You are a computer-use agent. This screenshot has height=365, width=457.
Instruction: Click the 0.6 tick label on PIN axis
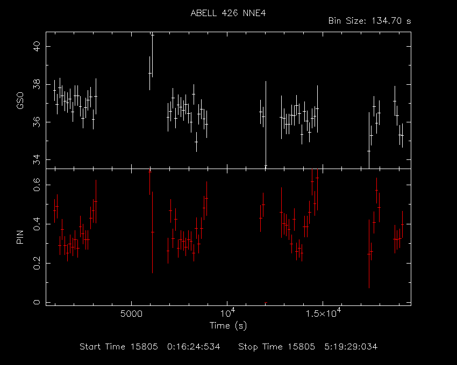(x=37, y=185)
